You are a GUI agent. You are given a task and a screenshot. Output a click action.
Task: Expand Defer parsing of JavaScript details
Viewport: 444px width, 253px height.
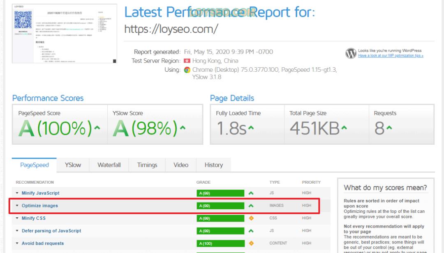(51, 231)
